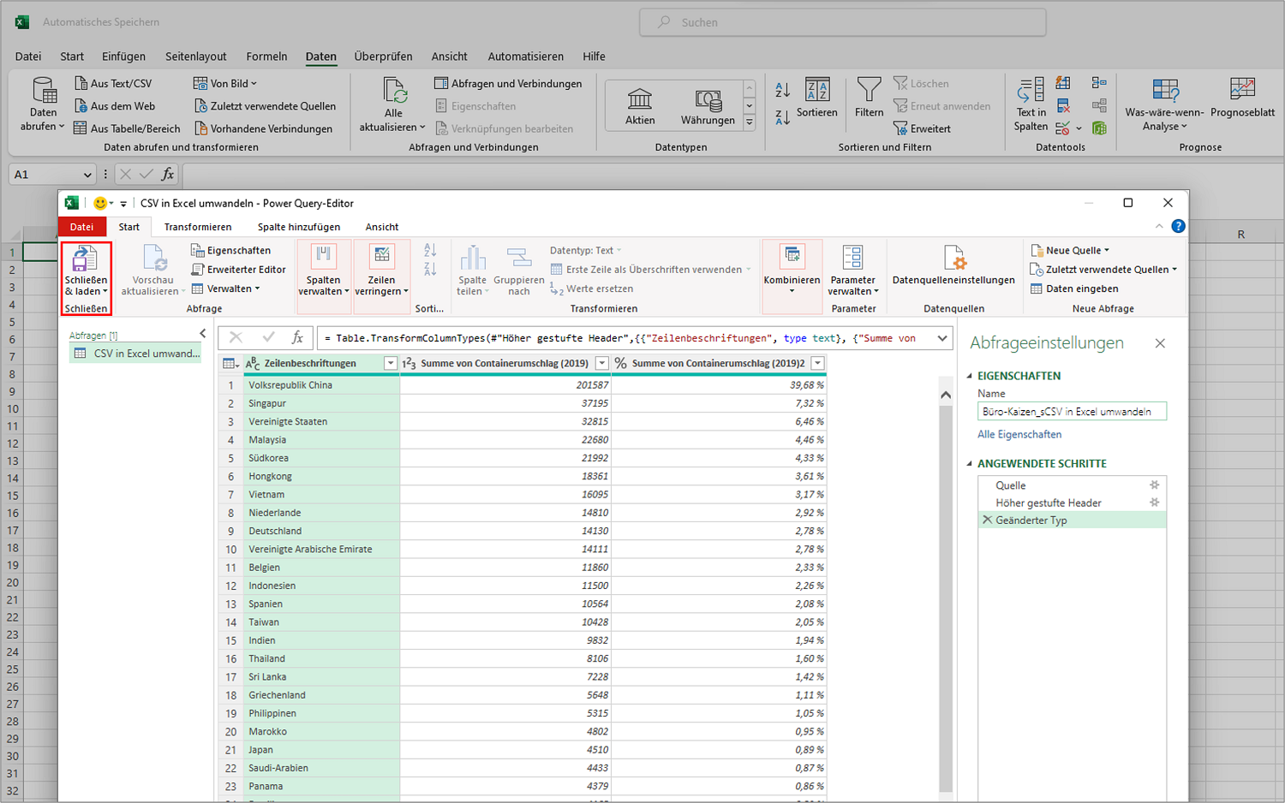Viewport: 1285px width, 803px height.
Task: Click Spalte teilen icon
Action: click(472, 259)
